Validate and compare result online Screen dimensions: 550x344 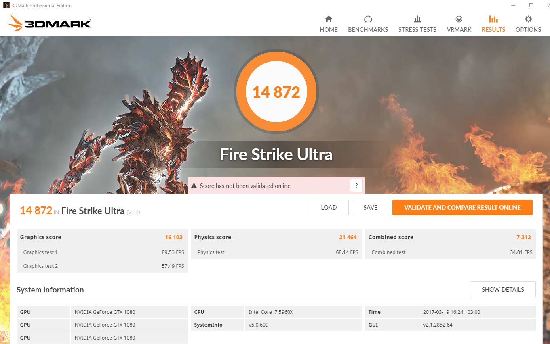click(462, 208)
